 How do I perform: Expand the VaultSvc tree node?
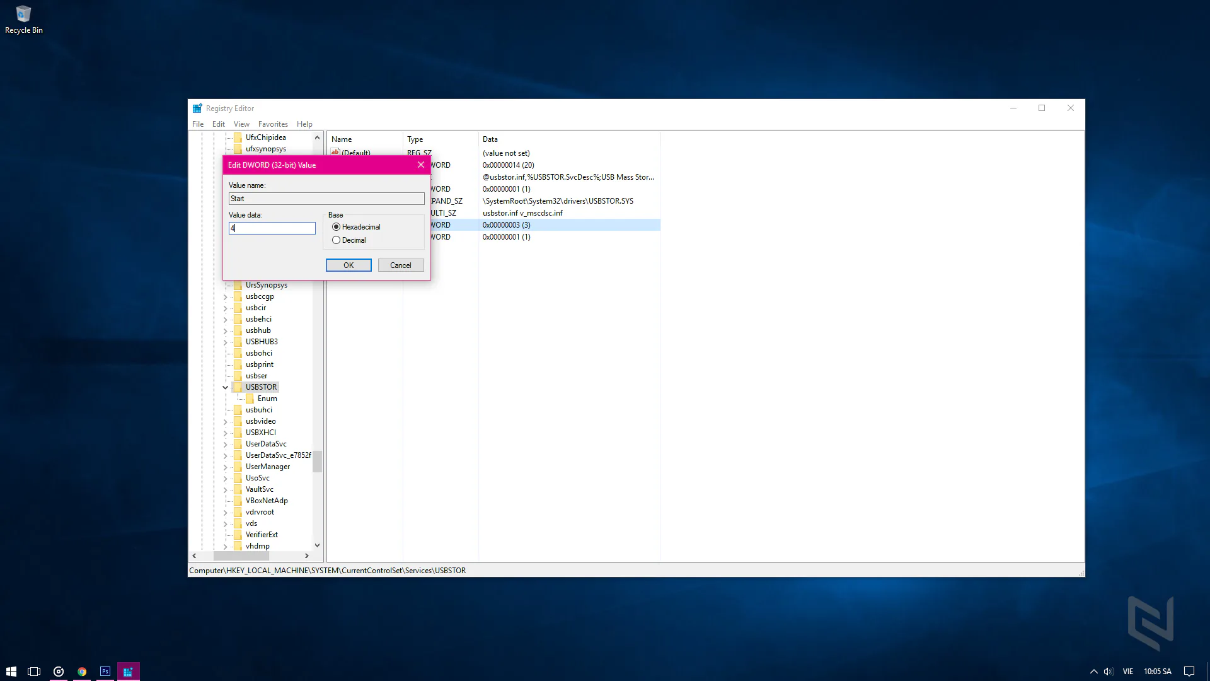click(x=225, y=490)
